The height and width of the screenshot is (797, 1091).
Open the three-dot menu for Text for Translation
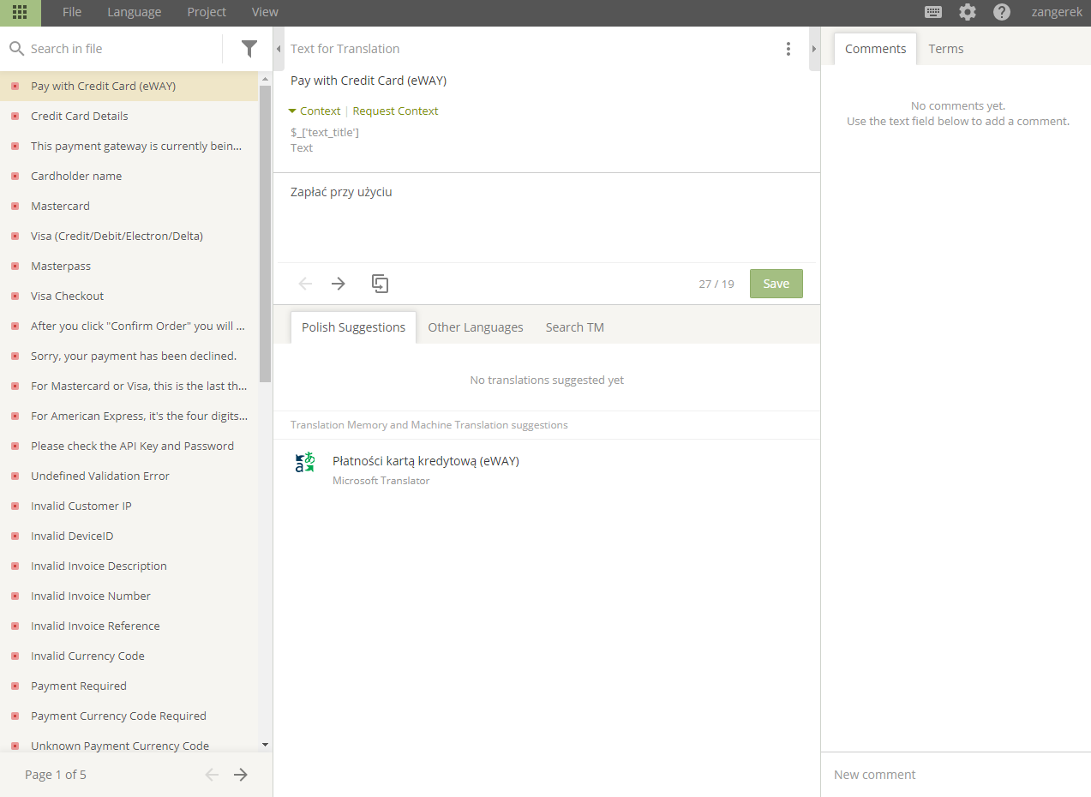pyautogui.click(x=788, y=49)
